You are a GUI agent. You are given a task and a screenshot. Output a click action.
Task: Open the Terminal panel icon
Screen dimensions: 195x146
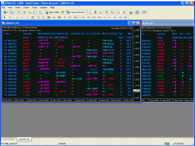35,12
